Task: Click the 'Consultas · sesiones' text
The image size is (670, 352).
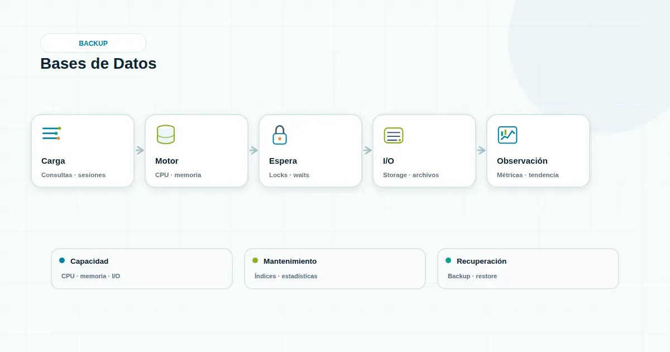Action: (73, 175)
